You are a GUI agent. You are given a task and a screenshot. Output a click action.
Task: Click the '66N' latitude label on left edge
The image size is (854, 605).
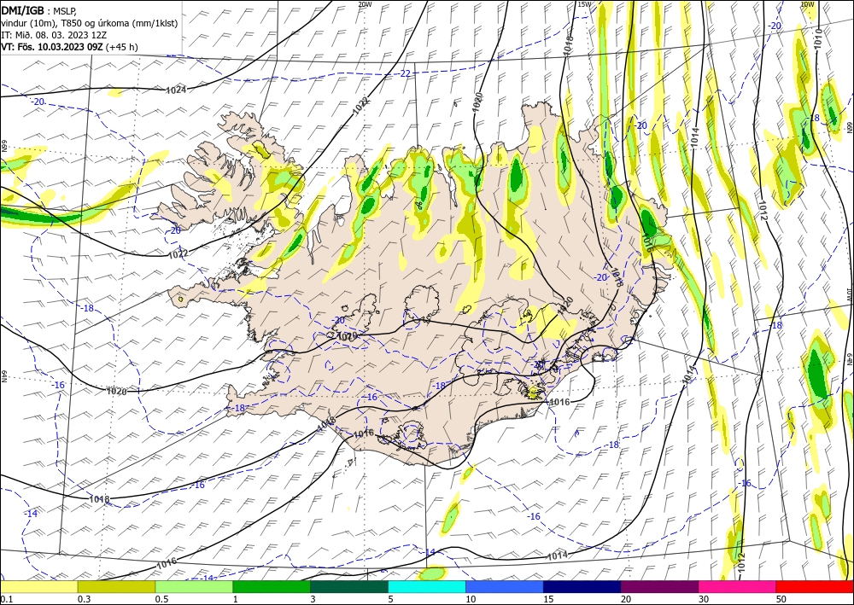(x=3, y=148)
